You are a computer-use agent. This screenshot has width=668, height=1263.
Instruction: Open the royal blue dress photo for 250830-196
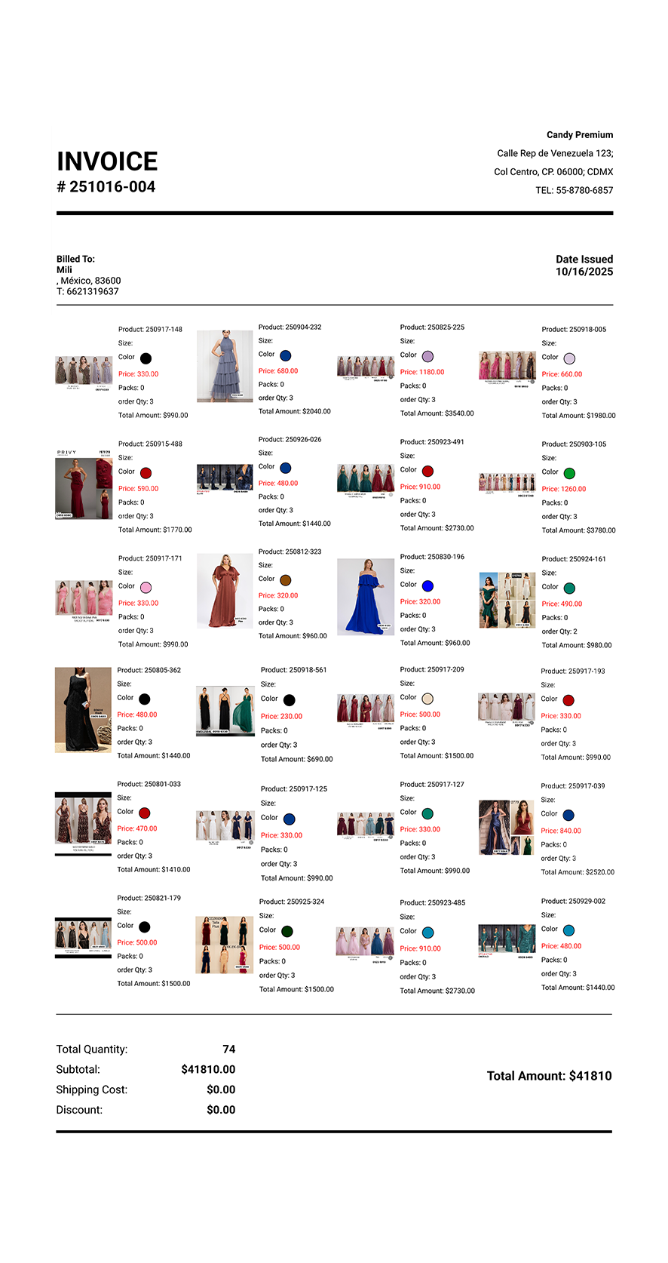point(366,597)
